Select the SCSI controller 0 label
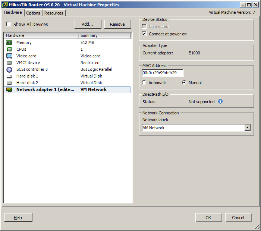 click(32, 69)
